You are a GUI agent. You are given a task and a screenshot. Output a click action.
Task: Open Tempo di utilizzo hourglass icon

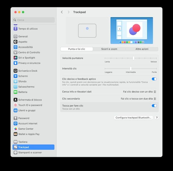coord(15,29)
